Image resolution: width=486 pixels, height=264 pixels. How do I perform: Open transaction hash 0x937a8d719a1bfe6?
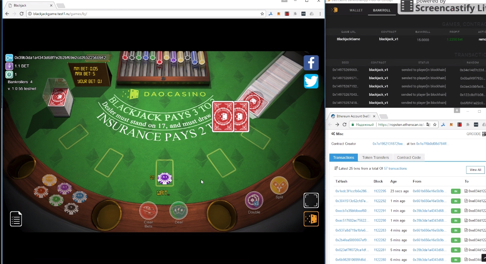tap(352, 230)
